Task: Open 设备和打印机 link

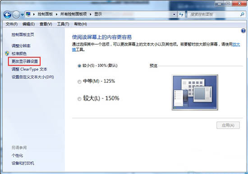Action: 23,163
